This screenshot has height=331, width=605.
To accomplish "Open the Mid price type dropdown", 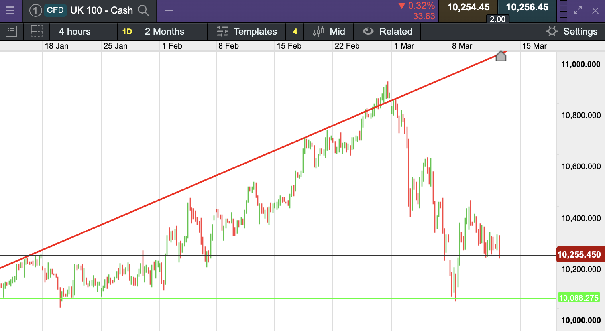I will click(337, 32).
